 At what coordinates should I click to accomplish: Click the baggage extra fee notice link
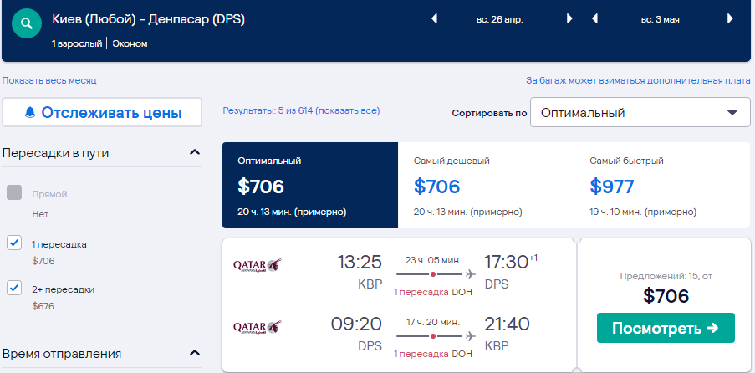(637, 80)
